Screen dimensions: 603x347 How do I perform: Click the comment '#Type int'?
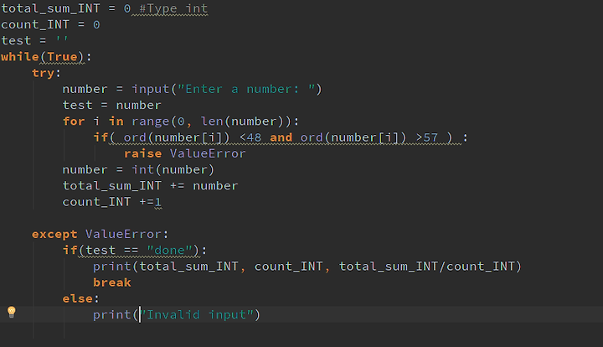pyautogui.click(x=173, y=8)
